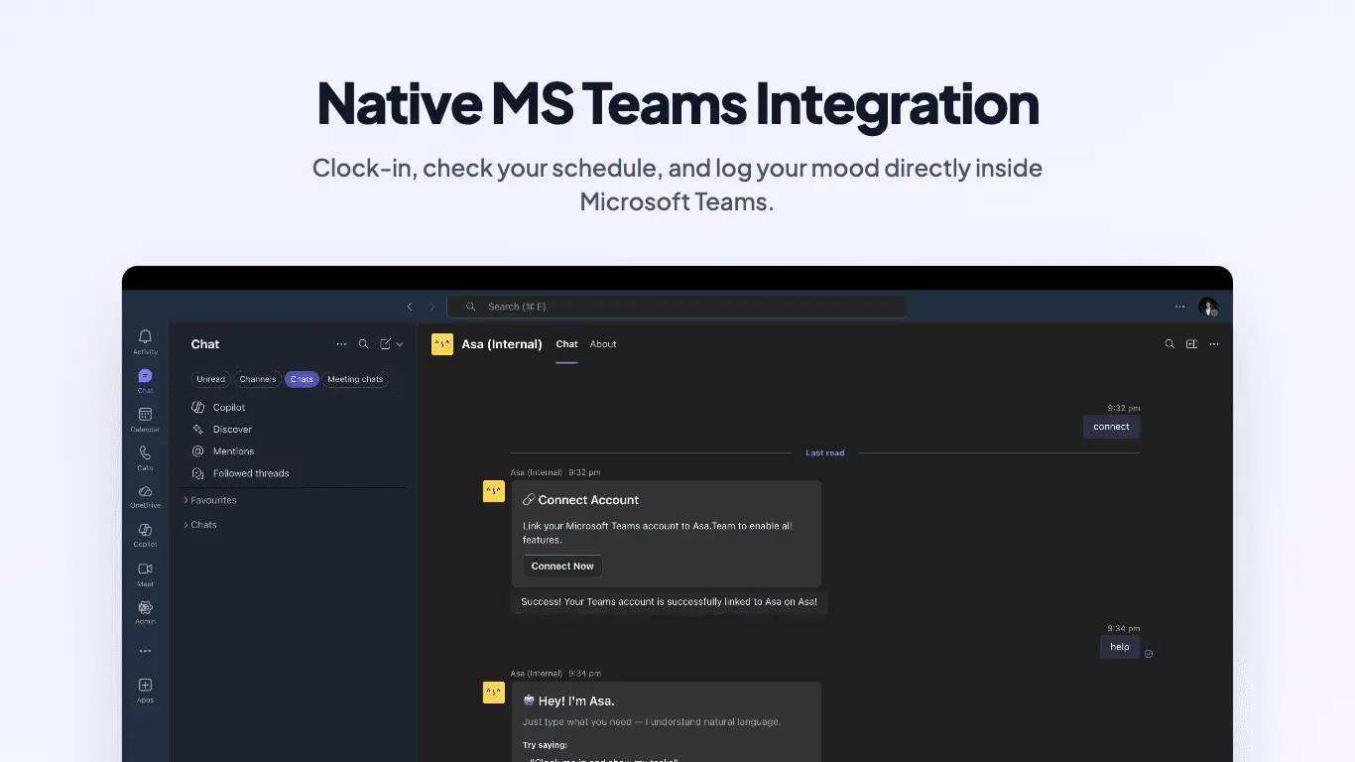Click Asa's avatar beside the Hey card
This screenshot has height=762, width=1355.
point(494,693)
